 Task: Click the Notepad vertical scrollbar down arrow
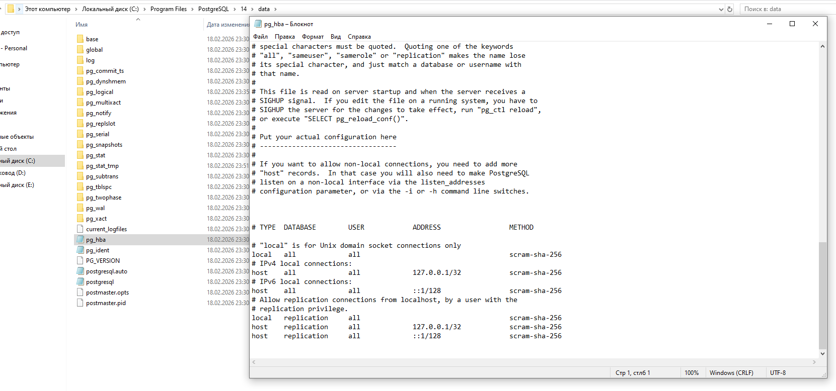click(x=822, y=354)
